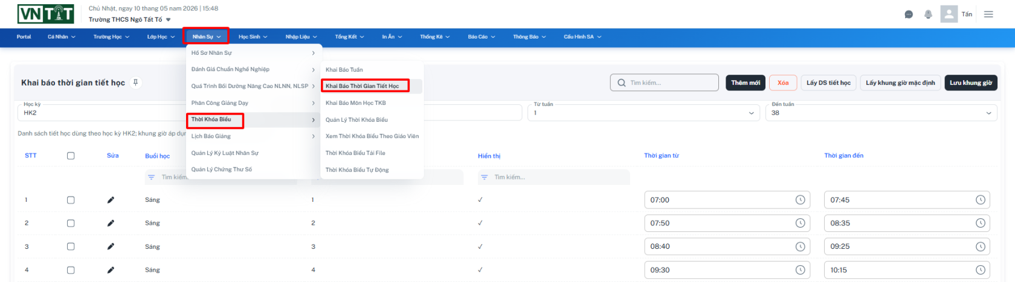1015x282 pixels.
Task: Click the VNTT logo
Action: tap(45, 14)
